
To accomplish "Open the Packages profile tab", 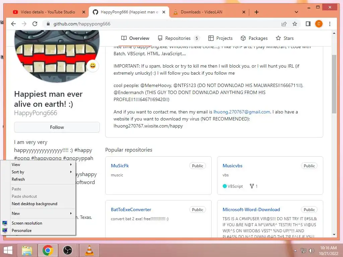I will [x=254, y=38].
